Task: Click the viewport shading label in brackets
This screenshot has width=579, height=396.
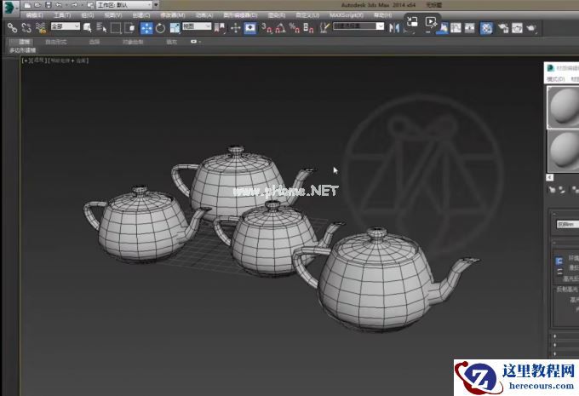Action: pos(68,60)
